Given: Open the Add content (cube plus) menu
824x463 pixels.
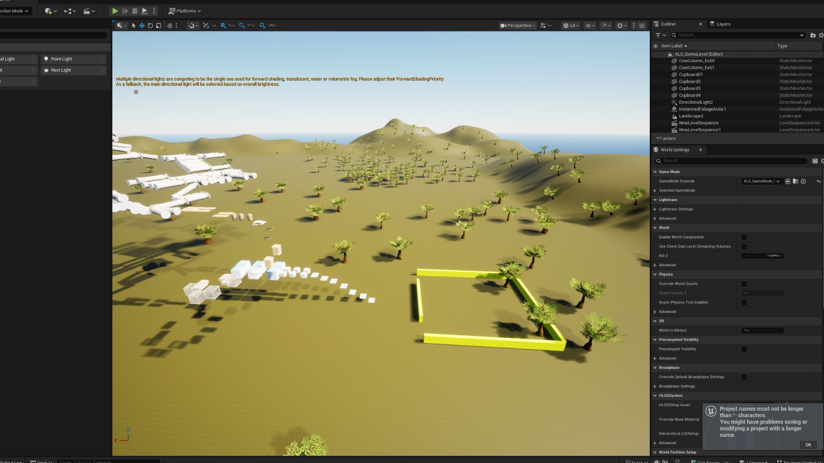Looking at the screenshot, I should (x=51, y=11).
